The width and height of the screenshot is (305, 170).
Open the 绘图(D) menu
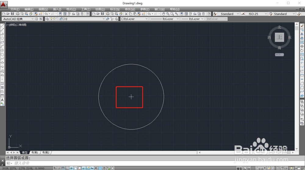click(100, 9)
